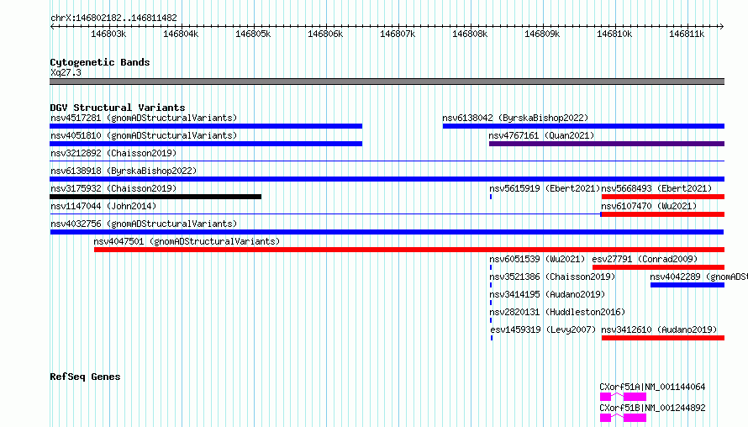Click the nsv4042289 gnomAD variant label
The image size is (748, 427).
click(x=699, y=277)
